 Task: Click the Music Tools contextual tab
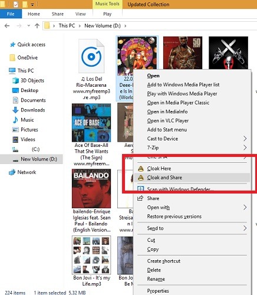(x=107, y=4)
